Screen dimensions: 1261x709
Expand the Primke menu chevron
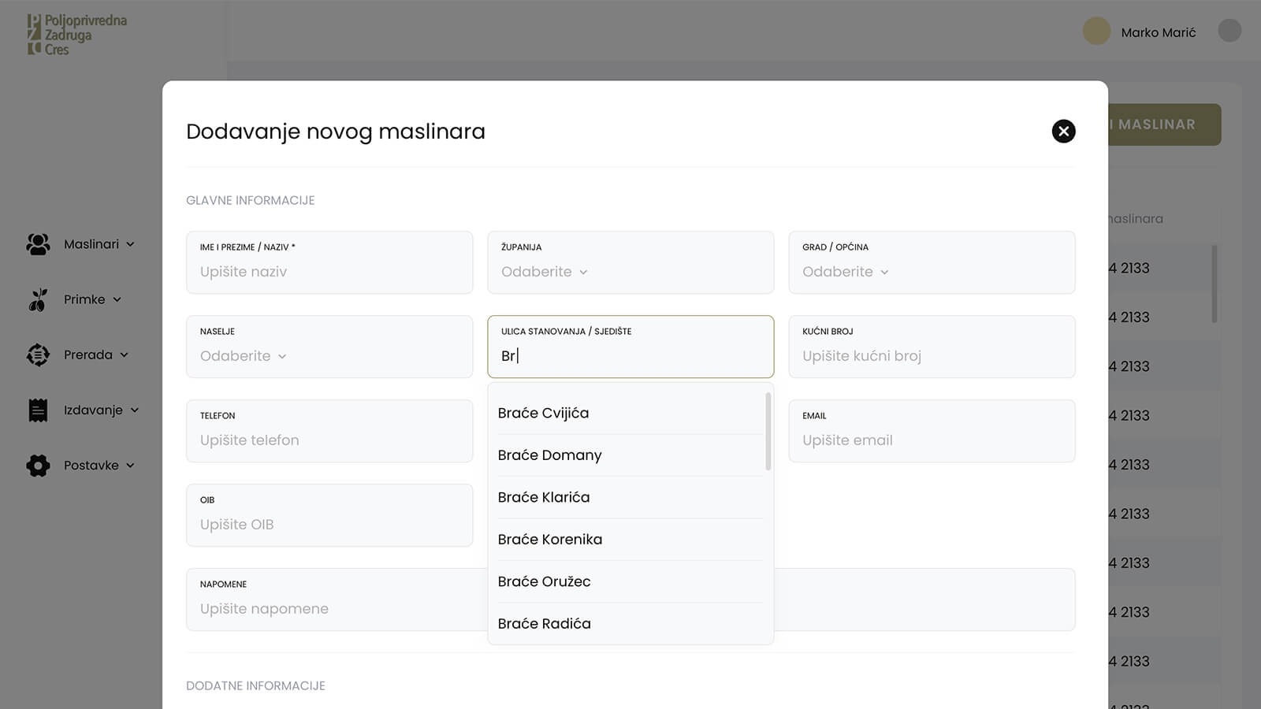117,299
